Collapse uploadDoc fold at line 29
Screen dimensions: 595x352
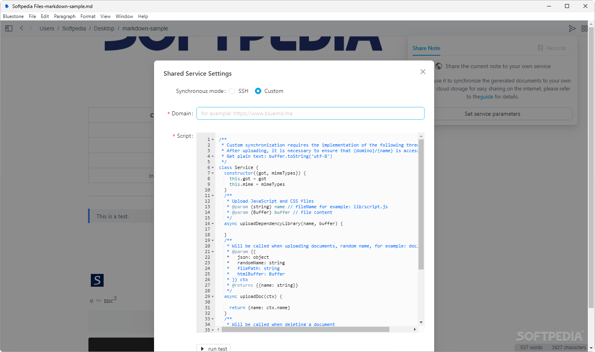click(x=212, y=297)
